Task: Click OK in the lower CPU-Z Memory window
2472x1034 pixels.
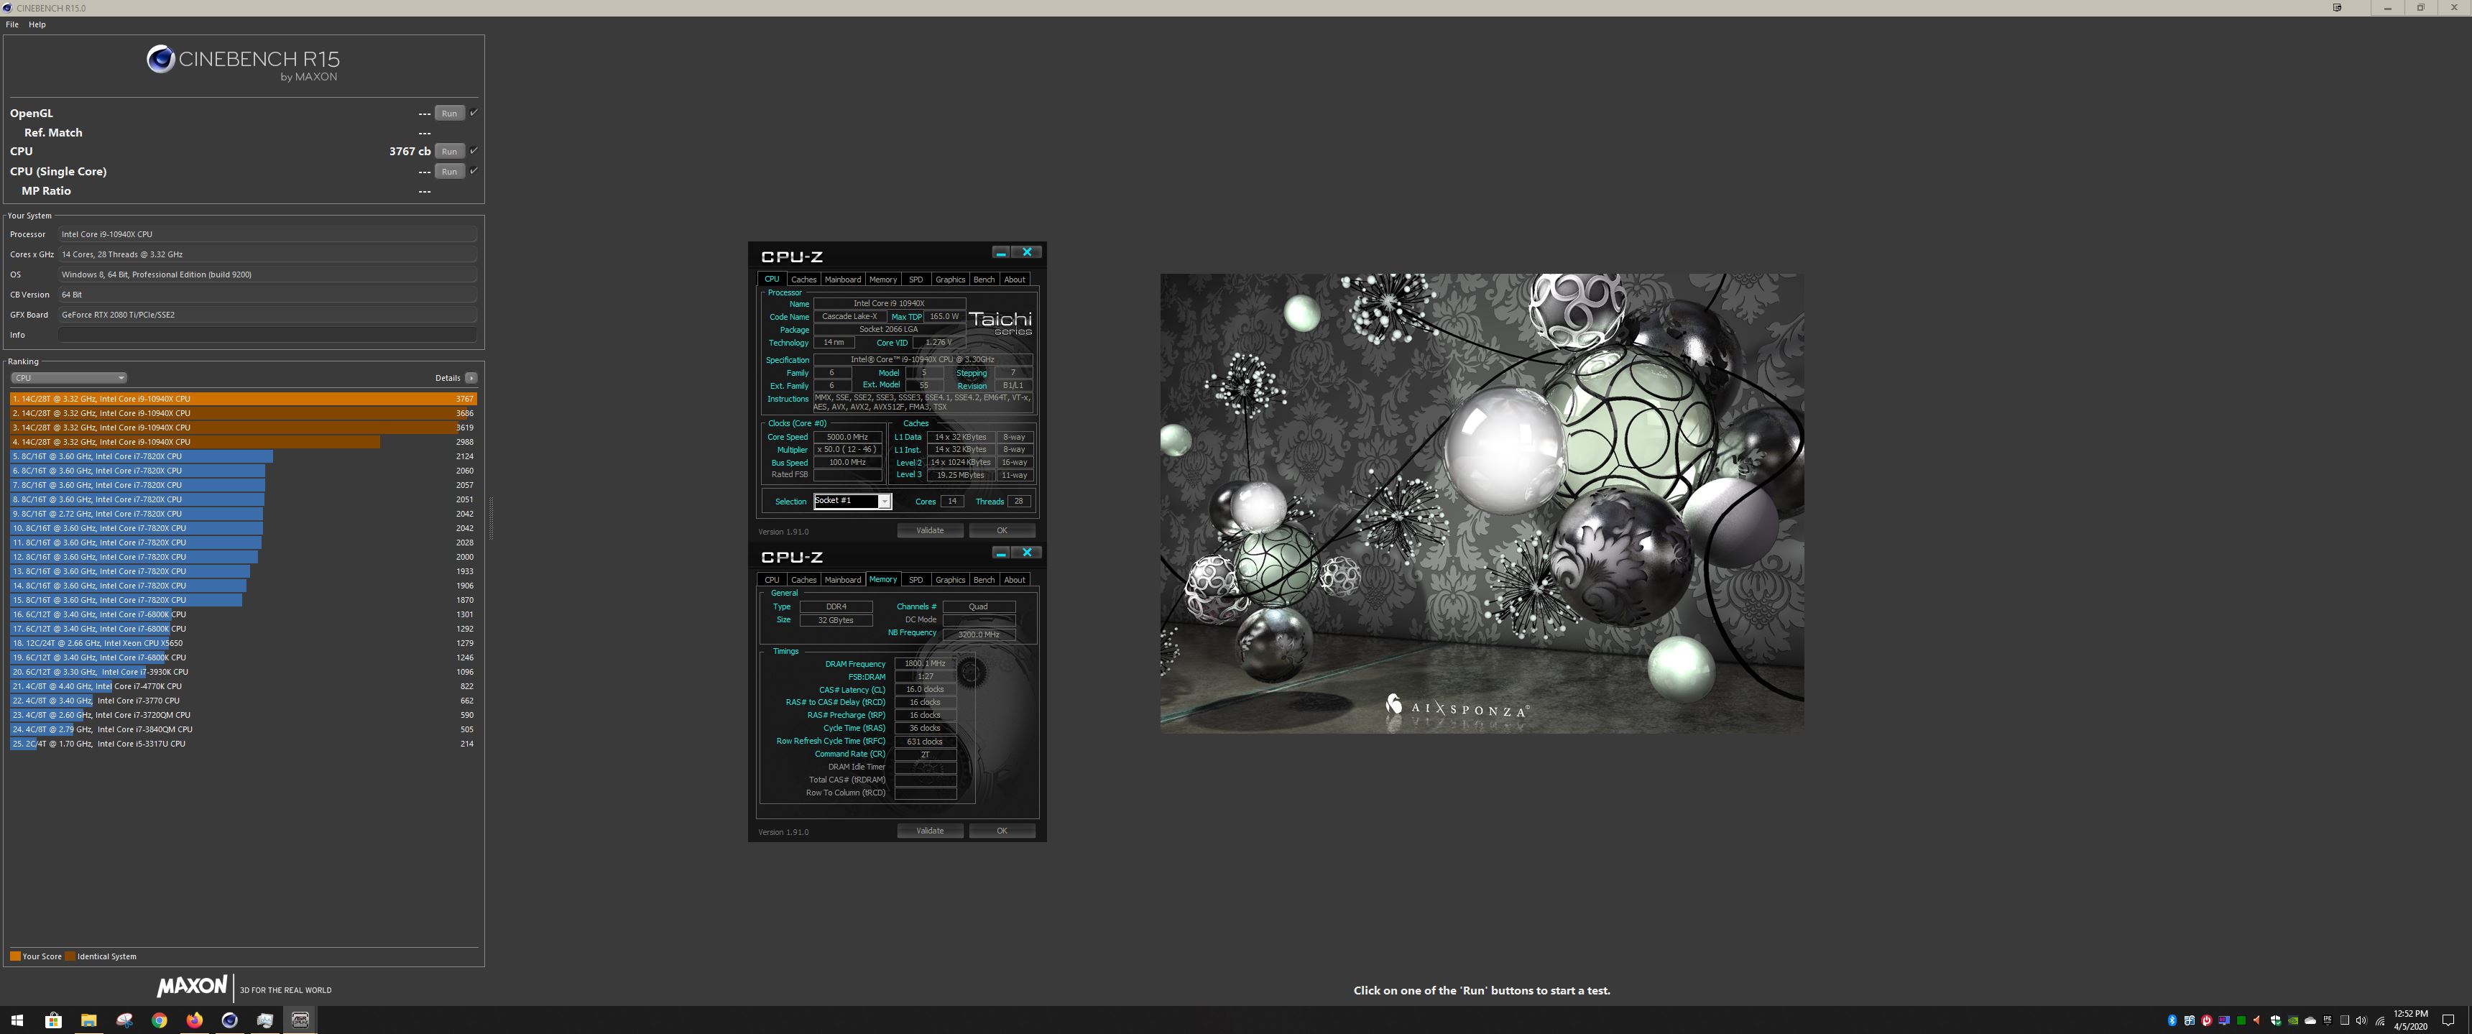Action: 1002,831
